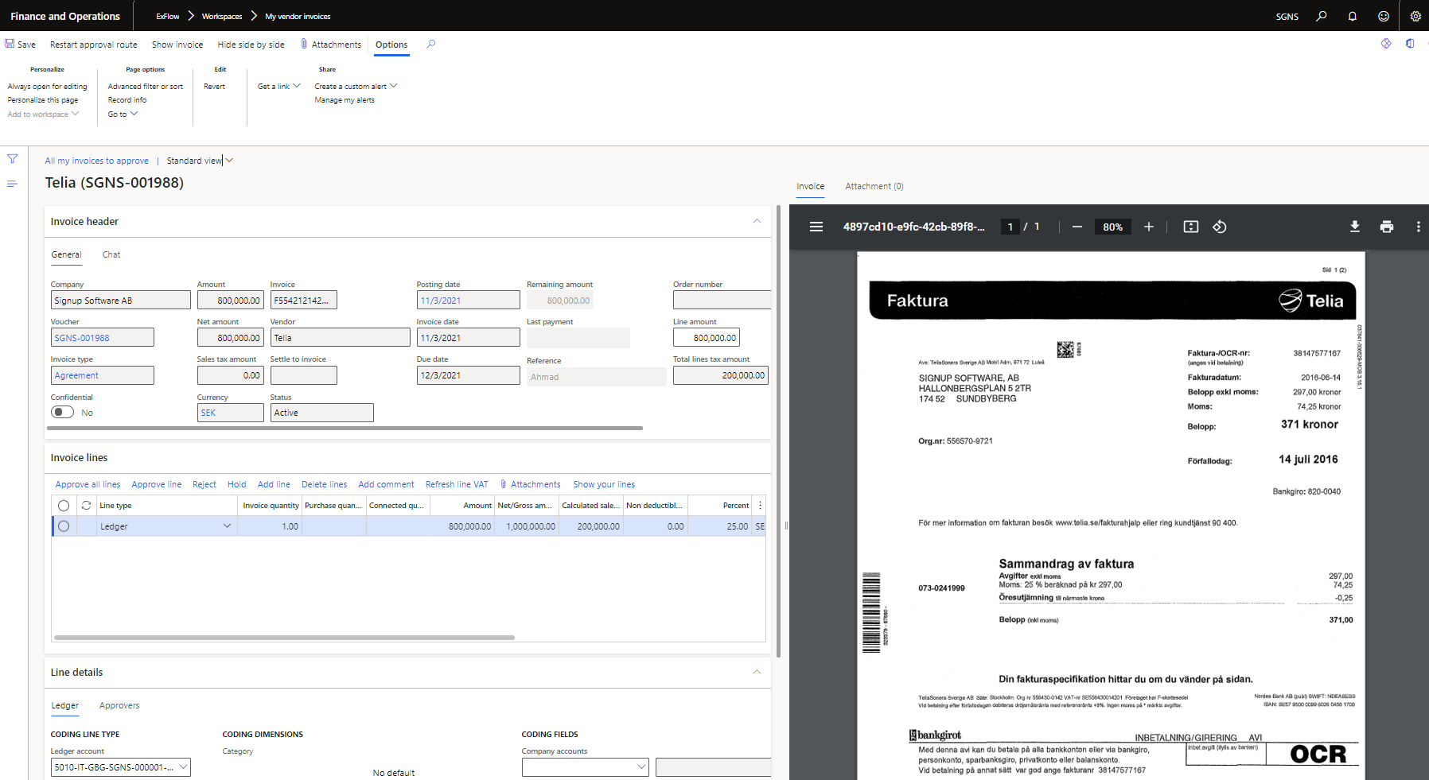Open the invoice lines grid options menu
This screenshot has height=780, width=1429.
(760, 505)
